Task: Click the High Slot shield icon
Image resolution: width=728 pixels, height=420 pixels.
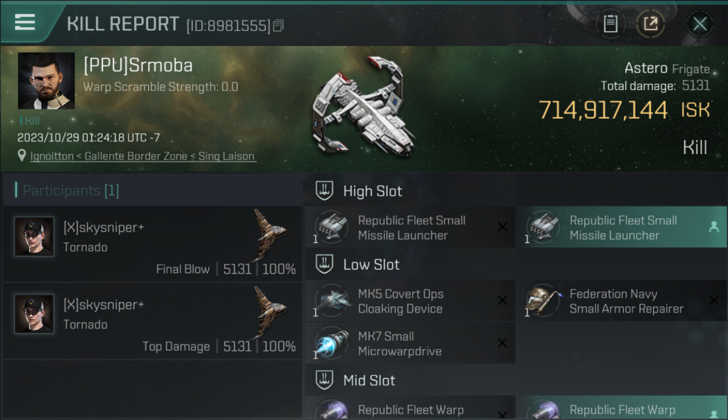Action: [324, 191]
